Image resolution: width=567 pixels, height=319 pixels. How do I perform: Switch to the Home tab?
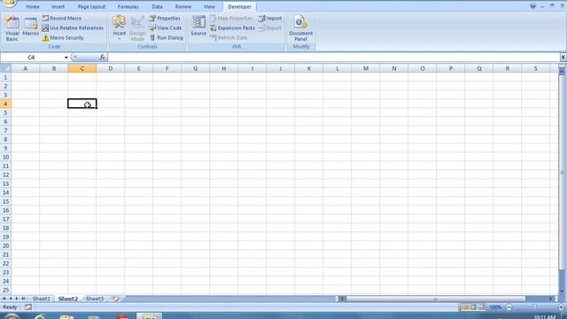click(x=33, y=6)
